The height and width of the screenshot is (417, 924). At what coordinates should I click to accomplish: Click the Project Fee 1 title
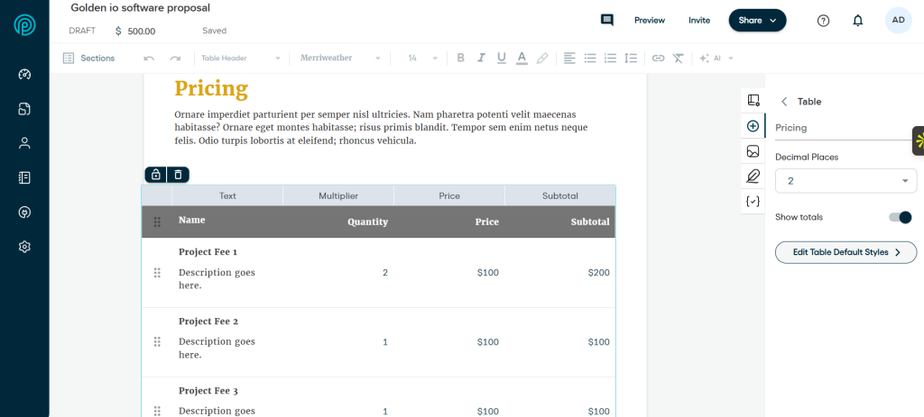click(208, 251)
